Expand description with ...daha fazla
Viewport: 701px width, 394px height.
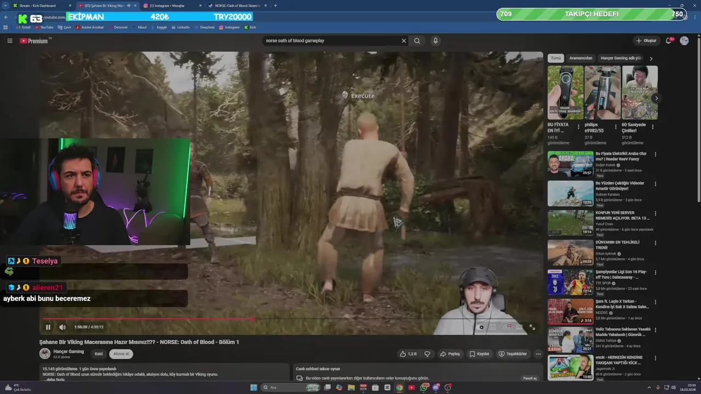(54, 379)
